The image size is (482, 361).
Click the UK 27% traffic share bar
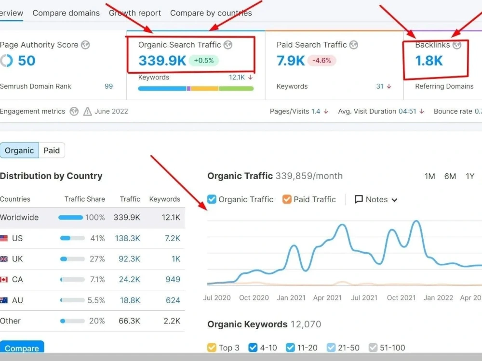click(72, 259)
